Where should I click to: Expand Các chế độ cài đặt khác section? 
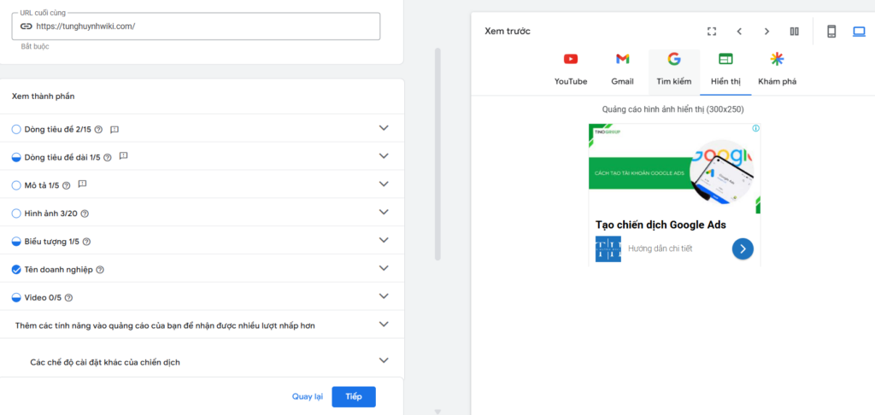384,360
